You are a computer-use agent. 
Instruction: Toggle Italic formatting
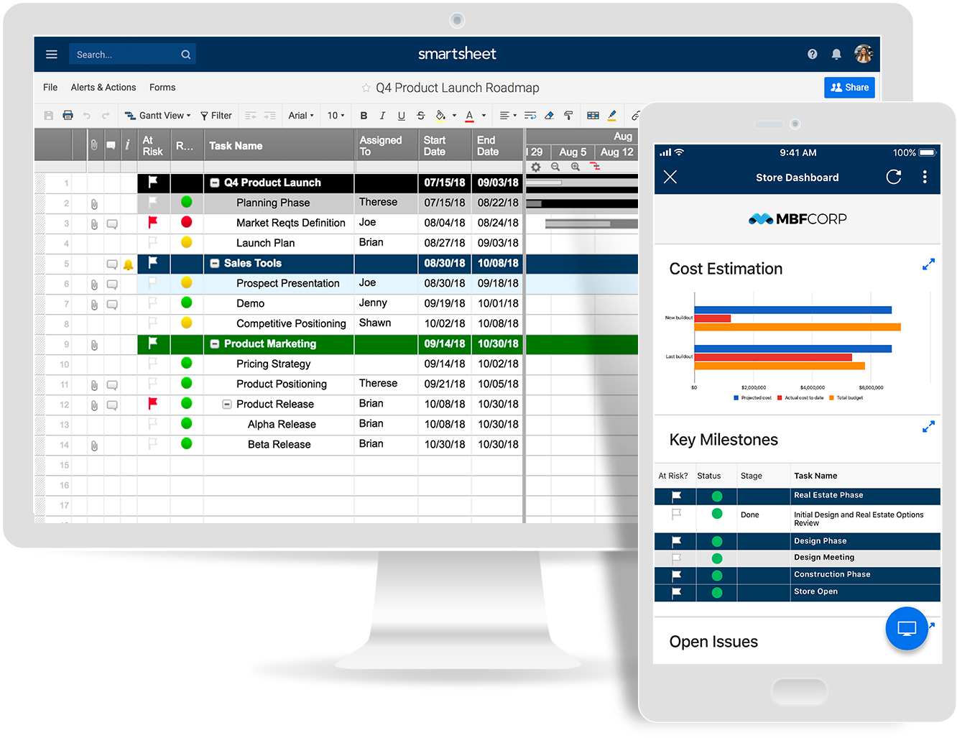pyautogui.click(x=382, y=116)
